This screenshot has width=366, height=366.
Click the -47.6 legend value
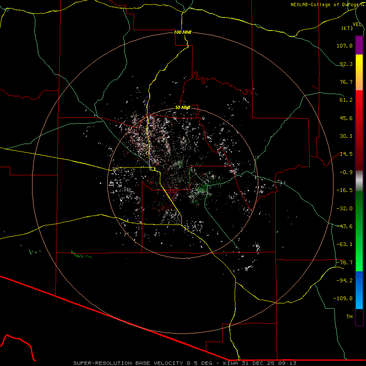344,227
